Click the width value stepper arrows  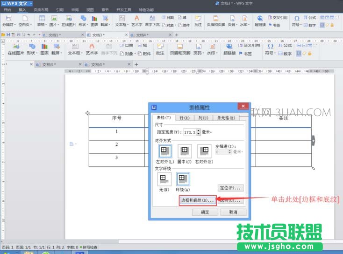click(199, 132)
